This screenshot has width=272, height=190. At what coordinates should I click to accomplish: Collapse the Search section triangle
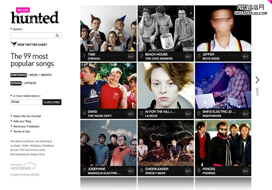(11, 29)
